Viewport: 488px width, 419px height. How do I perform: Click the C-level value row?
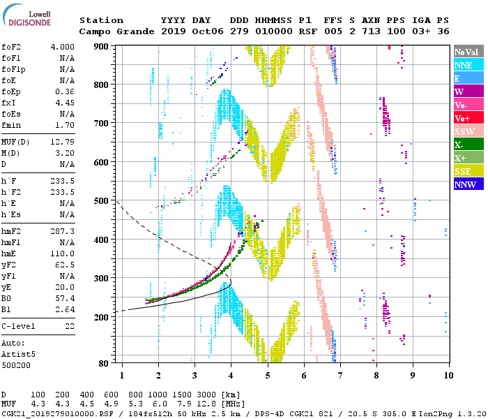point(38,326)
